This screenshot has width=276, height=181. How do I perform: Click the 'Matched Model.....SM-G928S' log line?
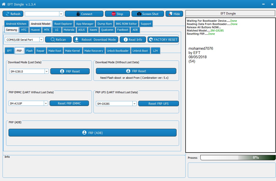(205, 30)
